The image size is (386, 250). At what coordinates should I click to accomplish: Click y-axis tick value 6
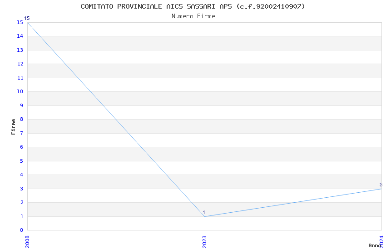tap(22, 147)
